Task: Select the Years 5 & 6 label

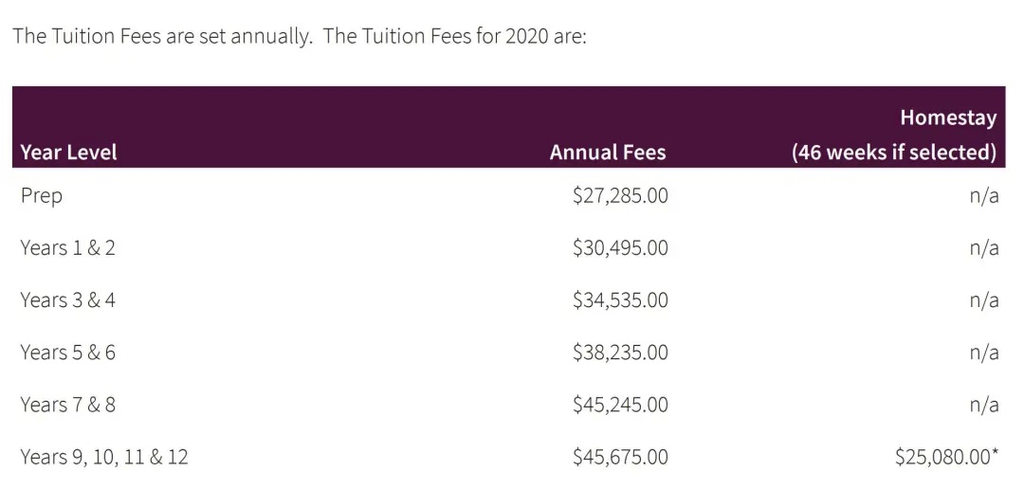Action: coord(68,353)
